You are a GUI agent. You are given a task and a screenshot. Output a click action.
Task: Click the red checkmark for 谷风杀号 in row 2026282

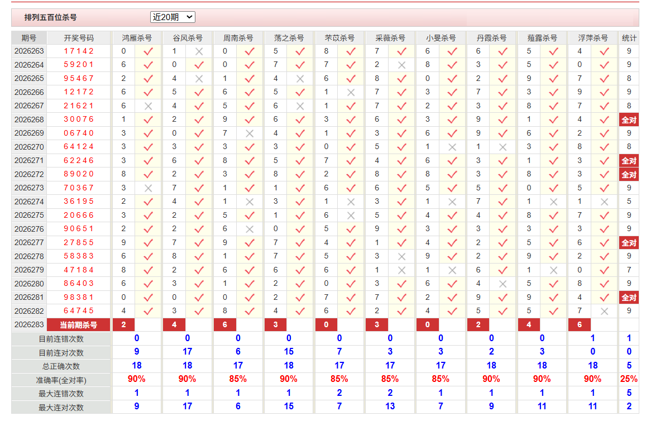coord(199,312)
